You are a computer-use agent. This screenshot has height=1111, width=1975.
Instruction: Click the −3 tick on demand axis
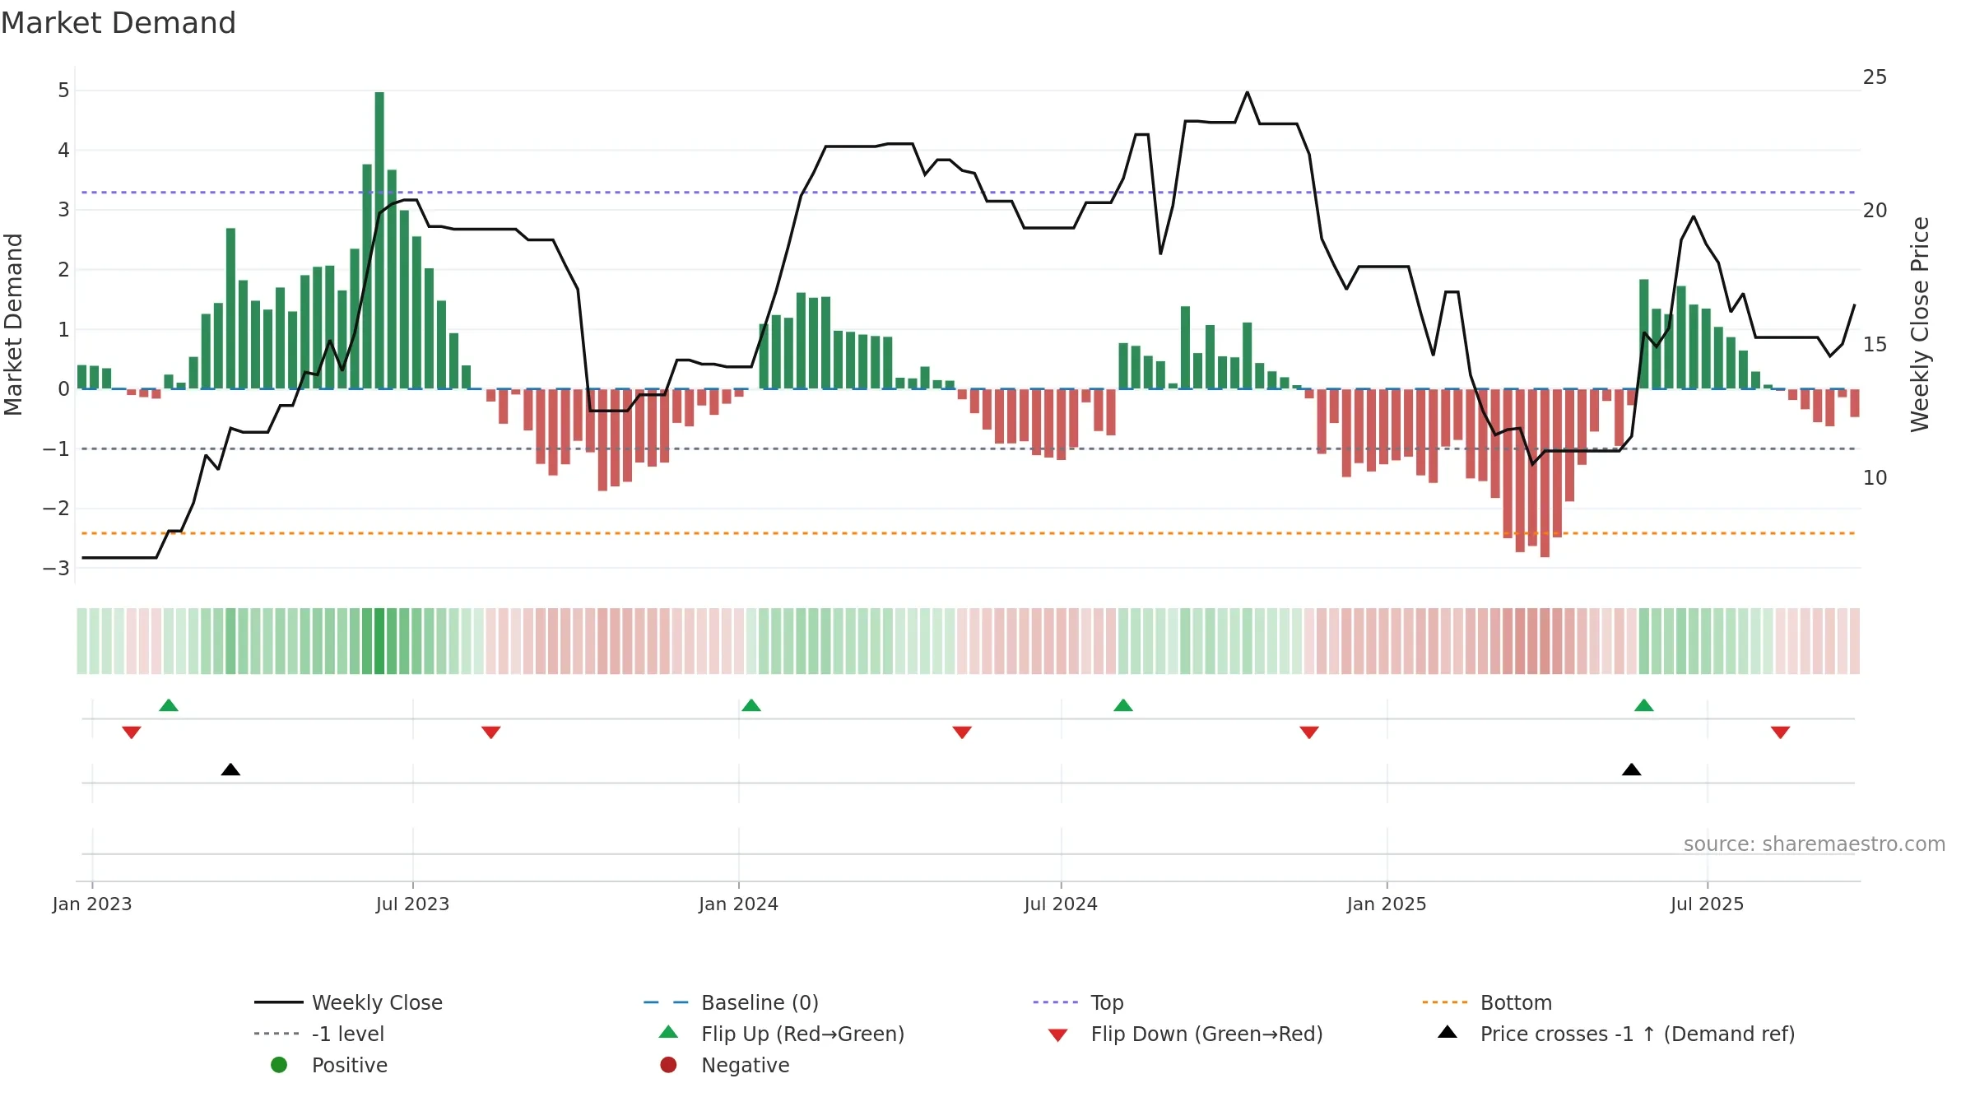tap(56, 569)
